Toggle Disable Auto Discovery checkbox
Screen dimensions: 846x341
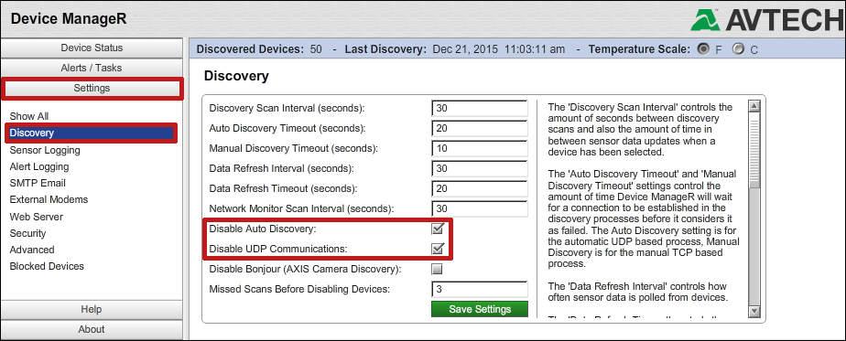[x=437, y=229]
